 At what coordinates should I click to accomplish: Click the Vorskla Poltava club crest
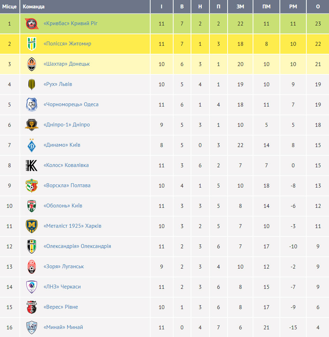click(x=31, y=185)
